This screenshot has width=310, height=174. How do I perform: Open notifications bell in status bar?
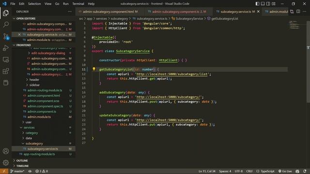click(x=305, y=171)
